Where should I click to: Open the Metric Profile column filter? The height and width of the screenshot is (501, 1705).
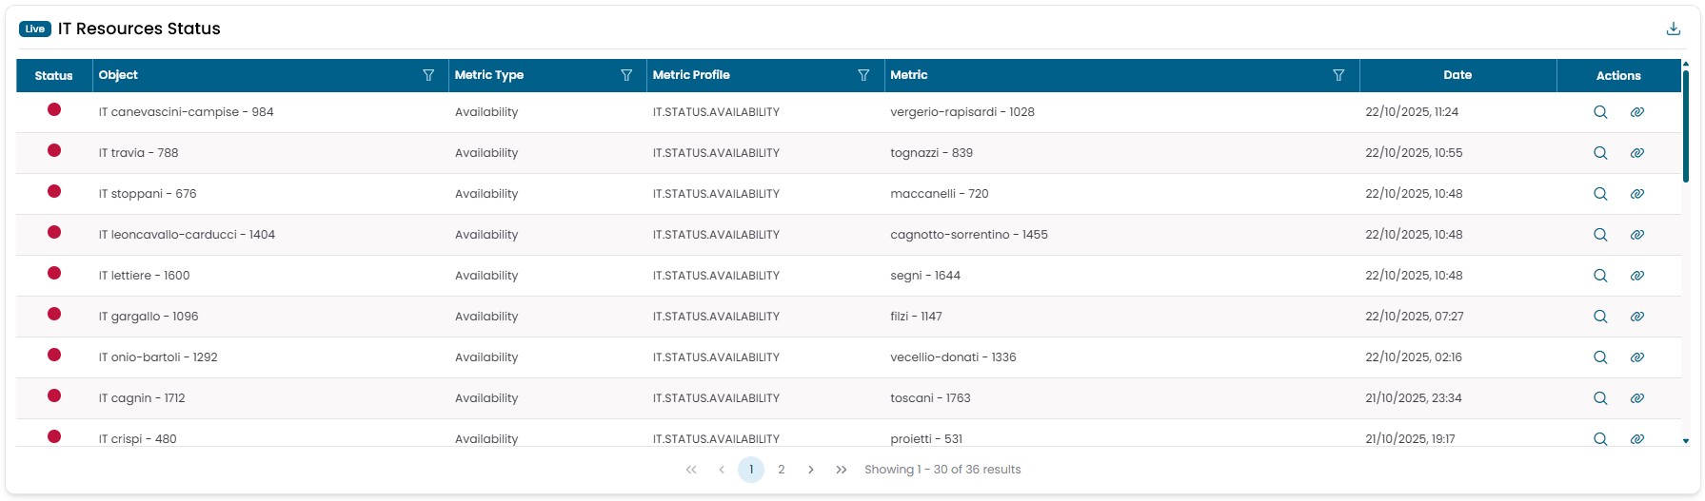[x=863, y=75]
